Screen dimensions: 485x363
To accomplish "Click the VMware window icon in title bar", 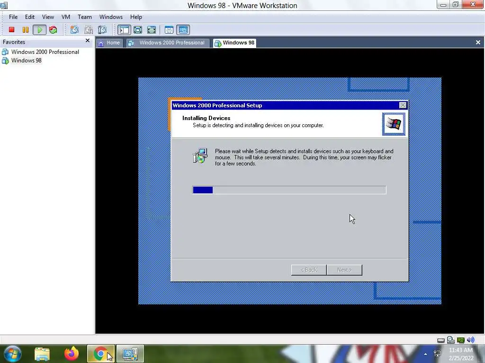I will coord(4,5).
